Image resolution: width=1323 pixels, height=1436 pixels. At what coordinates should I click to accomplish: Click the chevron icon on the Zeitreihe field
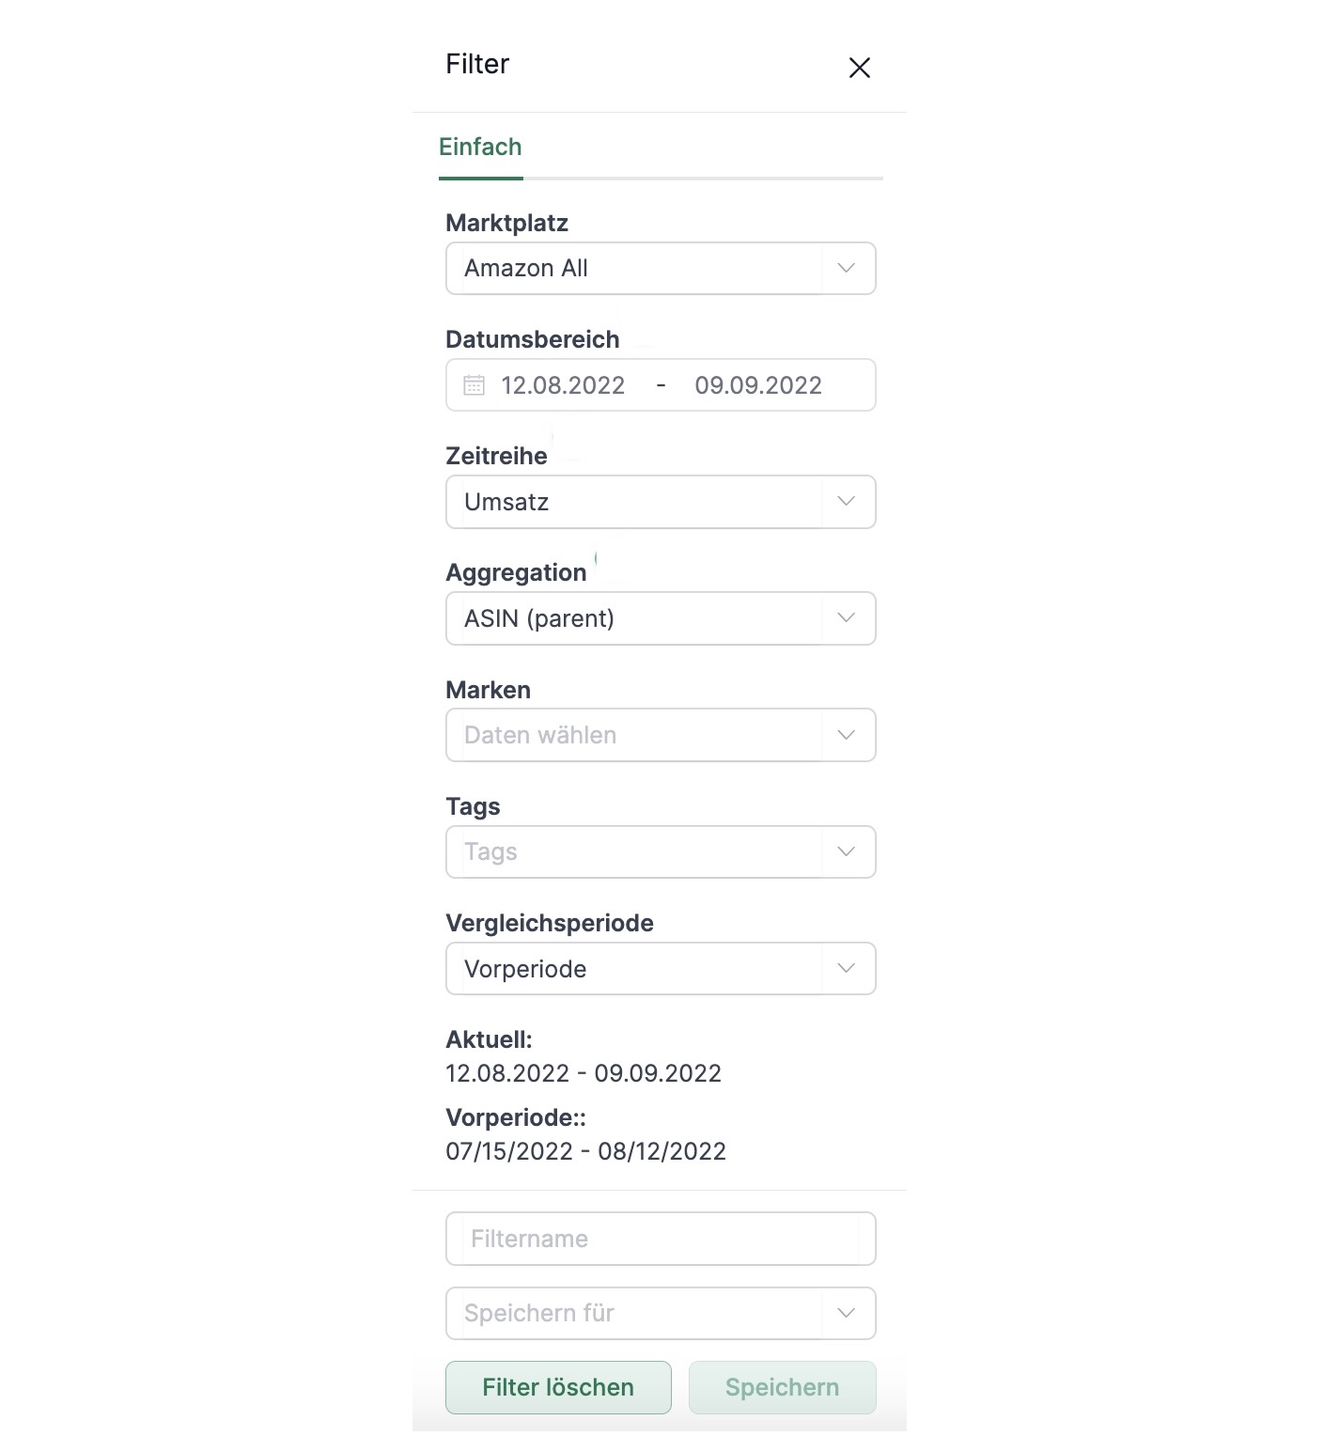coord(846,502)
